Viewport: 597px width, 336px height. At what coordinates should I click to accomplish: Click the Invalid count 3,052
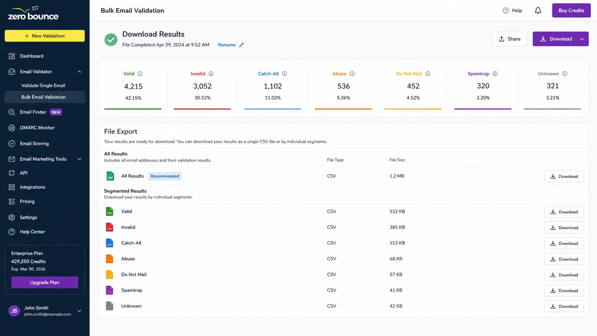[202, 86]
